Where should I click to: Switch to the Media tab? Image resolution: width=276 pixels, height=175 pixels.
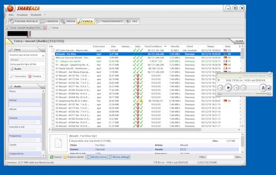68,21
